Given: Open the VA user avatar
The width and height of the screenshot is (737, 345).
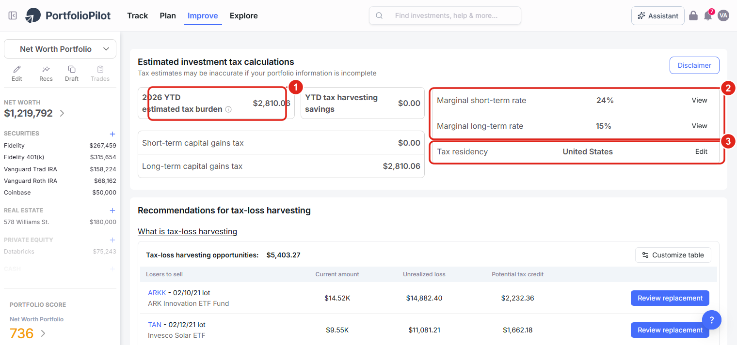Looking at the screenshot, I should pos(723,15).
